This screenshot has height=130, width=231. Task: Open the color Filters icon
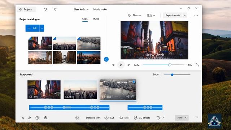click(30, 118)
